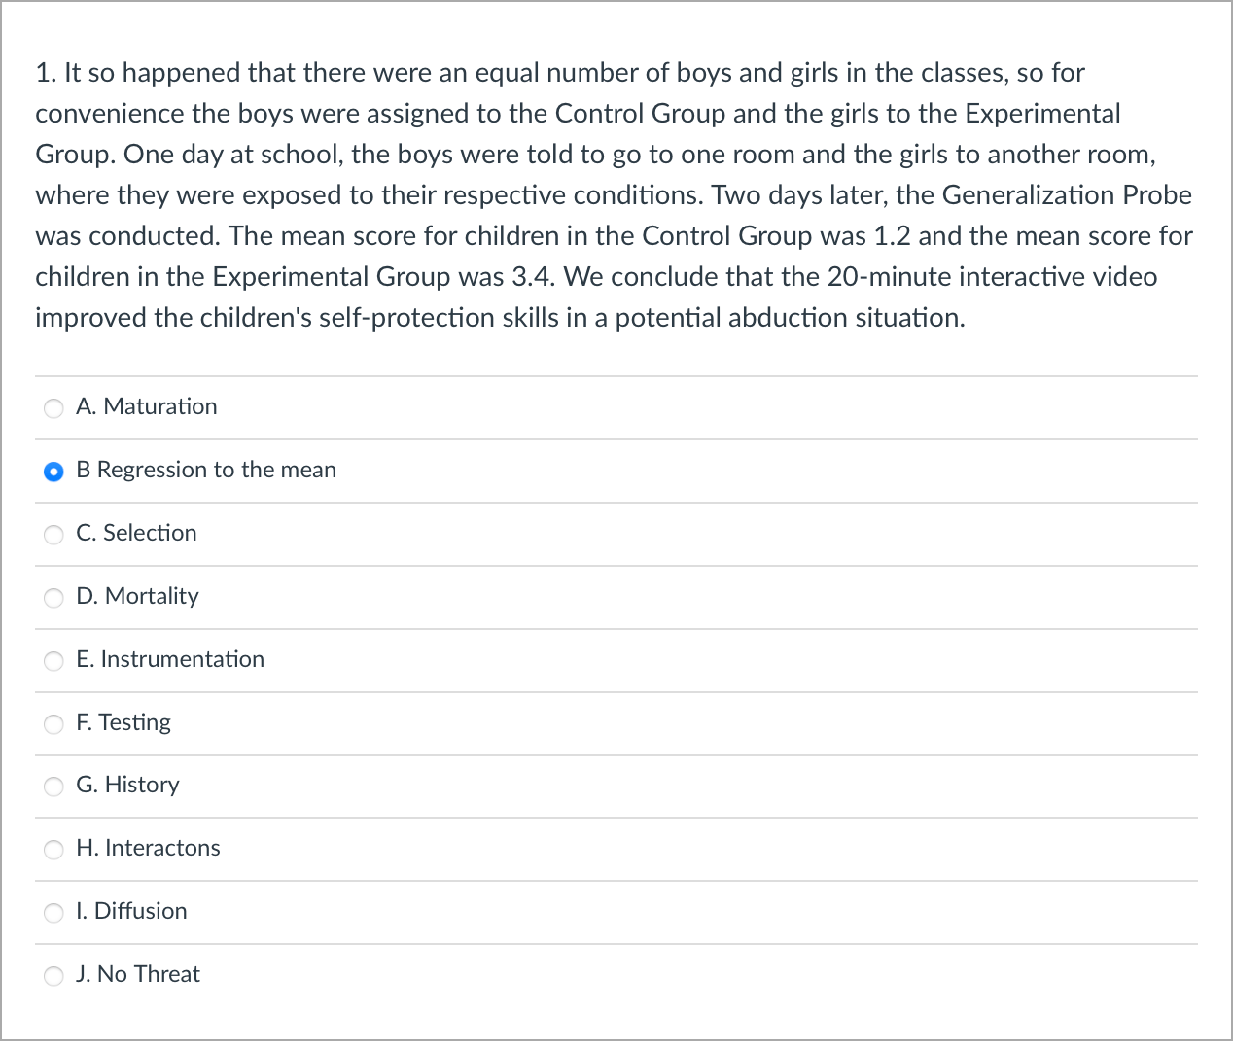Click the 'C. Selection' answer text
Viewport: 1233px width, 1050px height.
point(136,533)
